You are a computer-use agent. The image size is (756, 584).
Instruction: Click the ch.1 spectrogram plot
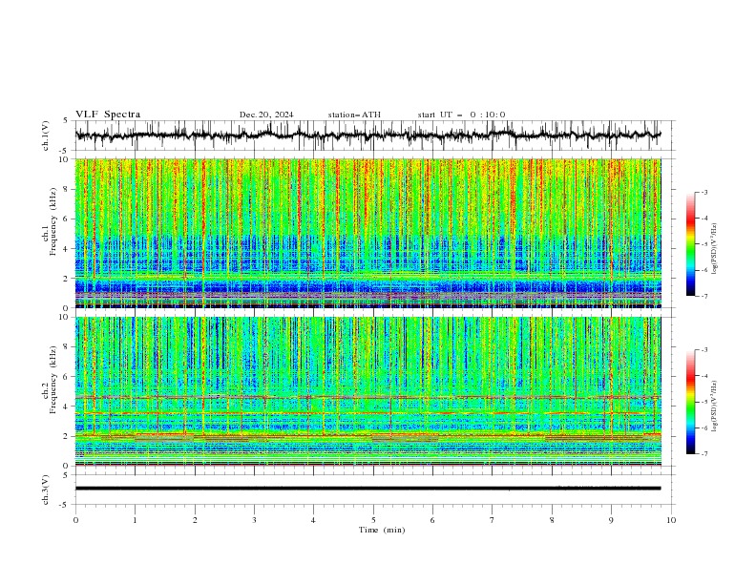point(367,233)
